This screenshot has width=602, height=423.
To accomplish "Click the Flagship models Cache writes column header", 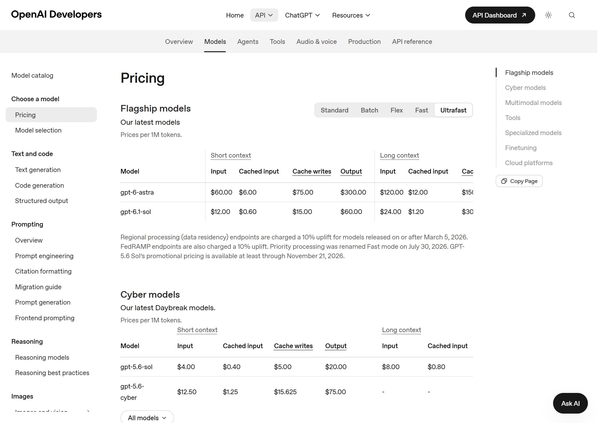I will 312,171.
